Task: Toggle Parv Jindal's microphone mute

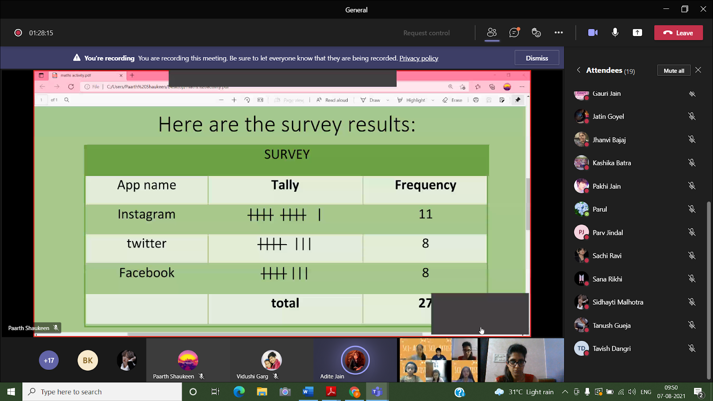Action: [x=692, y=232]
